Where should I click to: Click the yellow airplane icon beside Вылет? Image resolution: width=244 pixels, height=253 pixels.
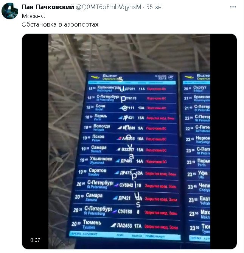95,77
